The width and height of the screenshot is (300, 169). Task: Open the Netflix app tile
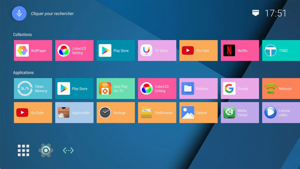[x=240, y=50]
